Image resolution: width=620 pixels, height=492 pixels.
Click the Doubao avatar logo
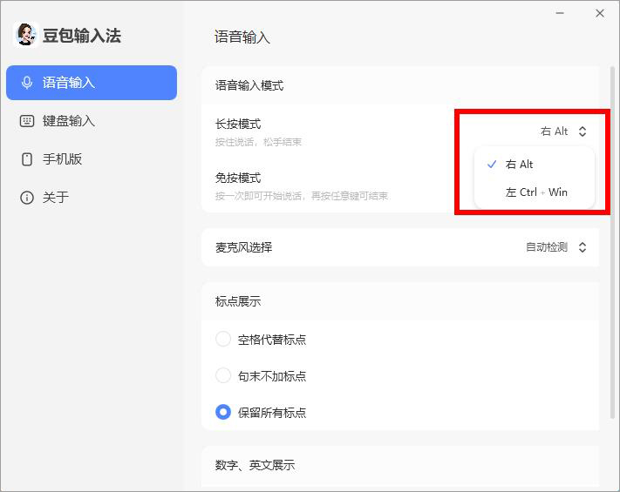tap(26, 35)
